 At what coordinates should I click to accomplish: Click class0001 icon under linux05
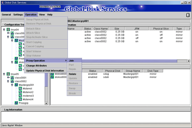(x=12, y=77)
